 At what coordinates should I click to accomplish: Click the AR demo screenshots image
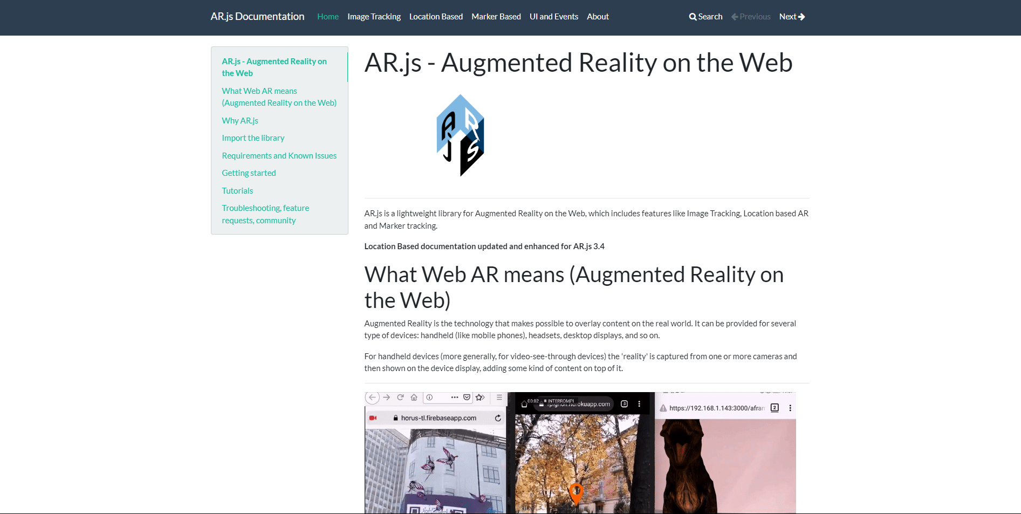click(x=580, y=453)
